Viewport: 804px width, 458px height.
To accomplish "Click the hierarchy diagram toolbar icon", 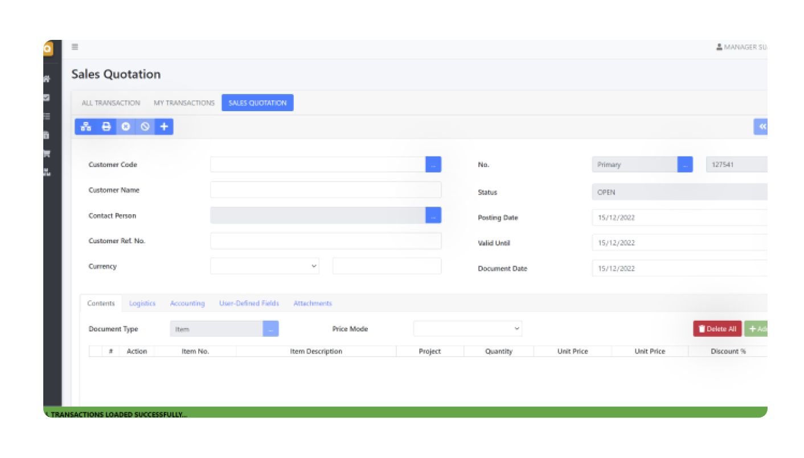I will point(86,126).
